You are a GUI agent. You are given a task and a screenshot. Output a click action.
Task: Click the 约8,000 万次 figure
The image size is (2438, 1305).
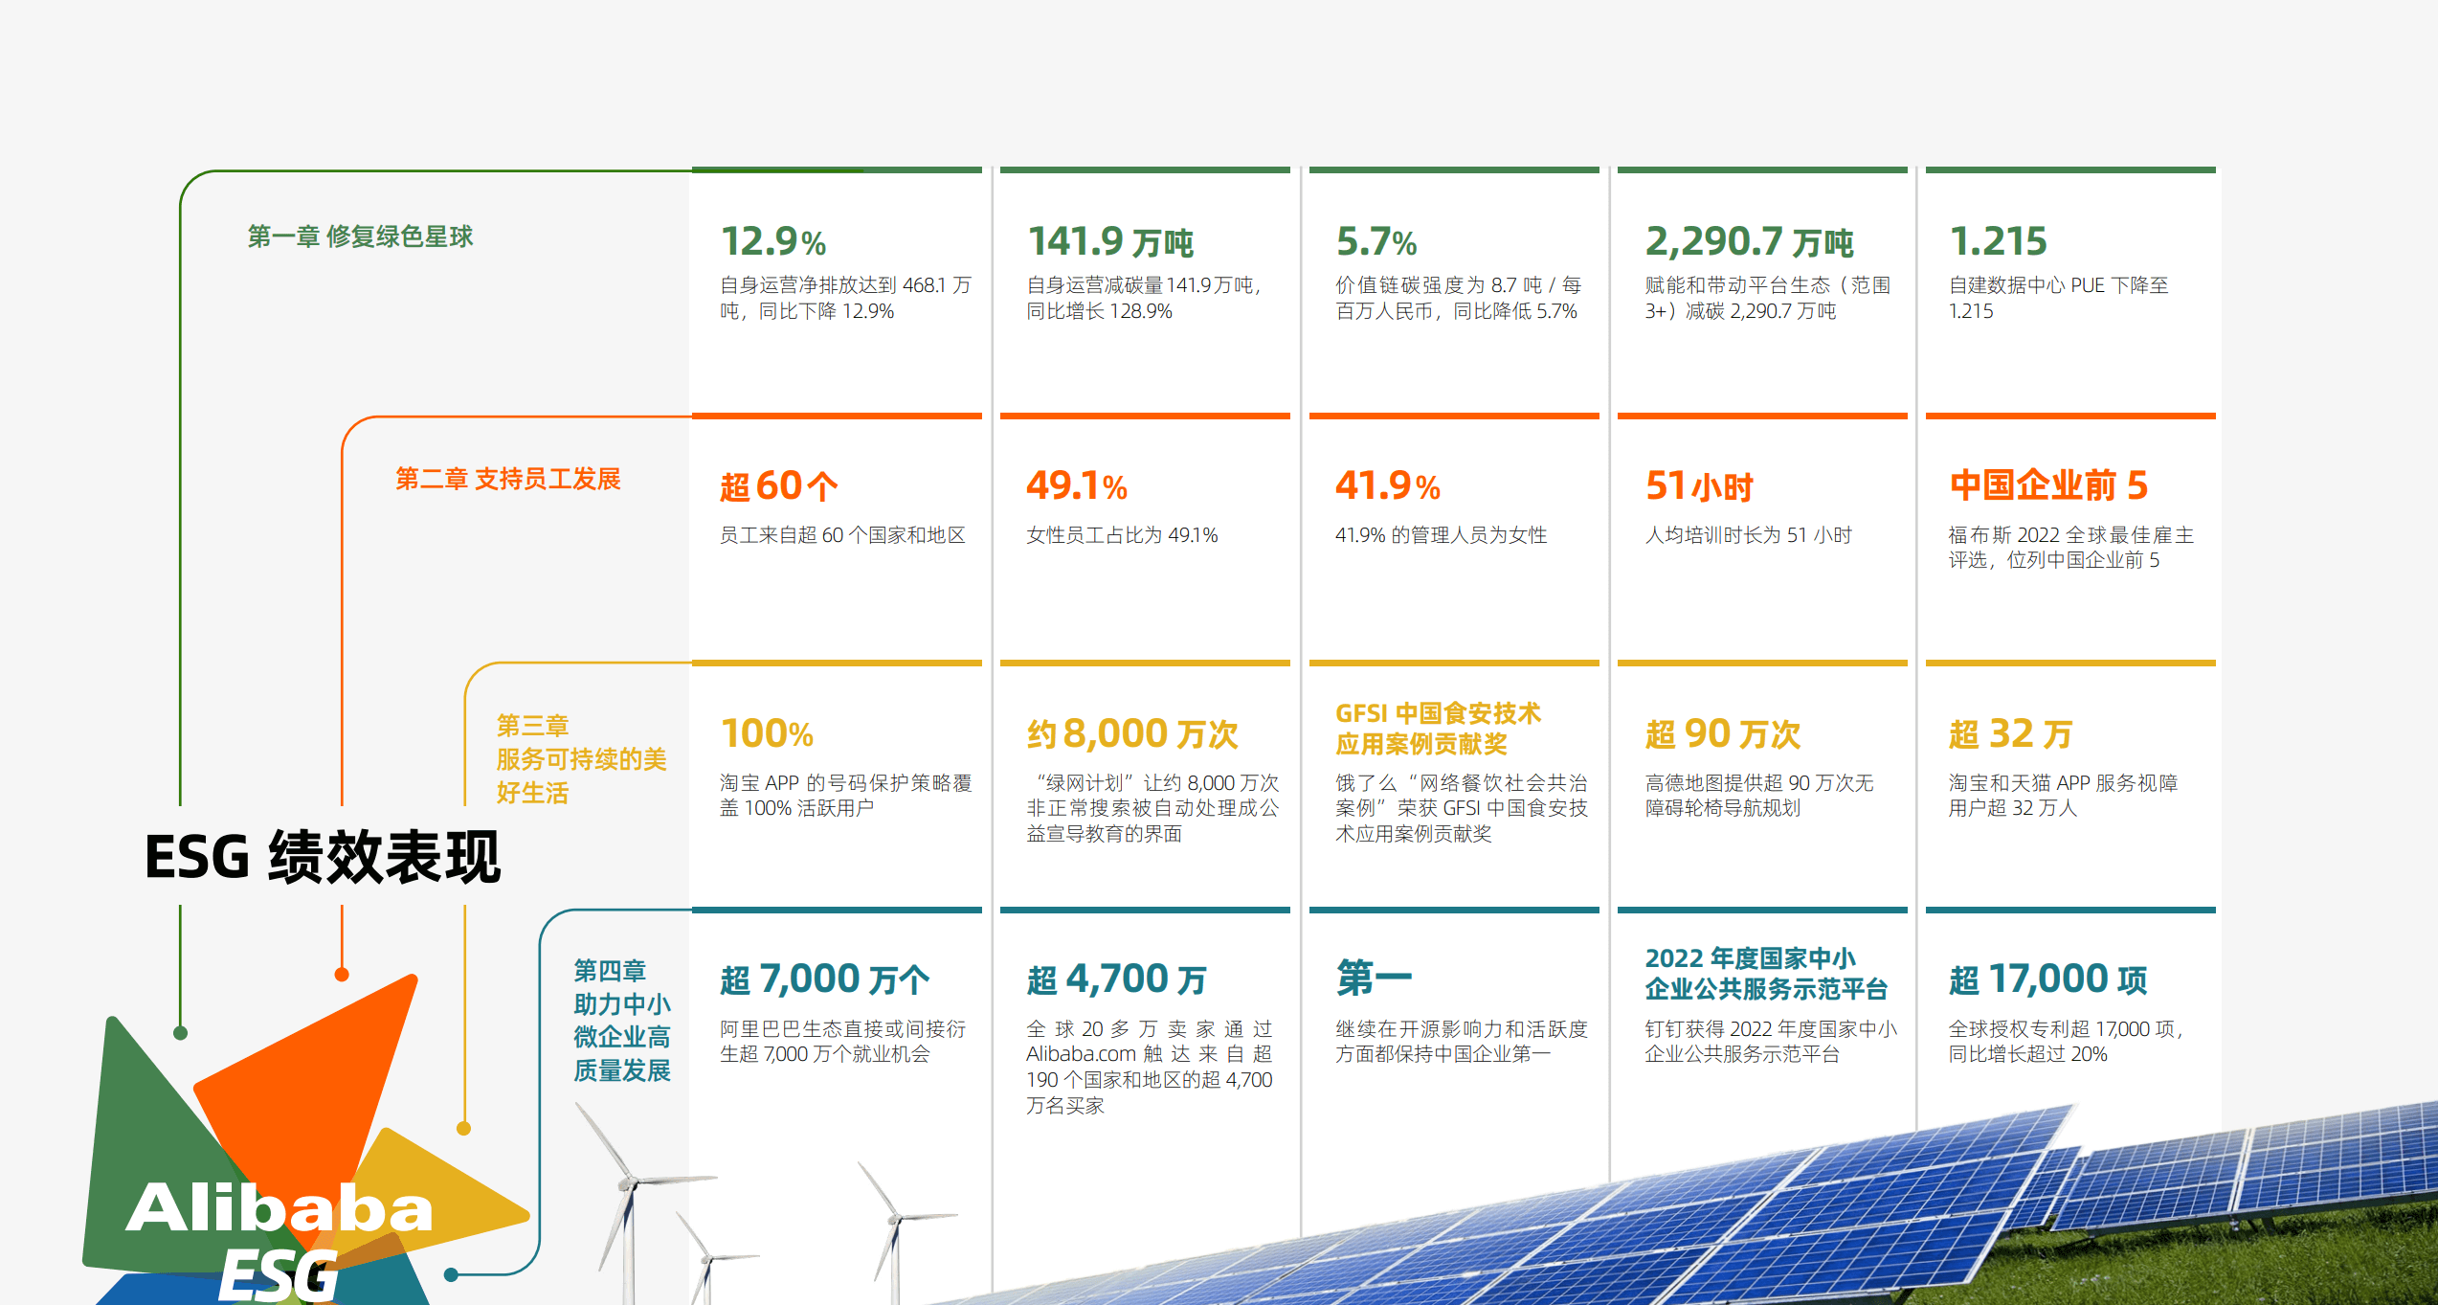click(1132, 734)
